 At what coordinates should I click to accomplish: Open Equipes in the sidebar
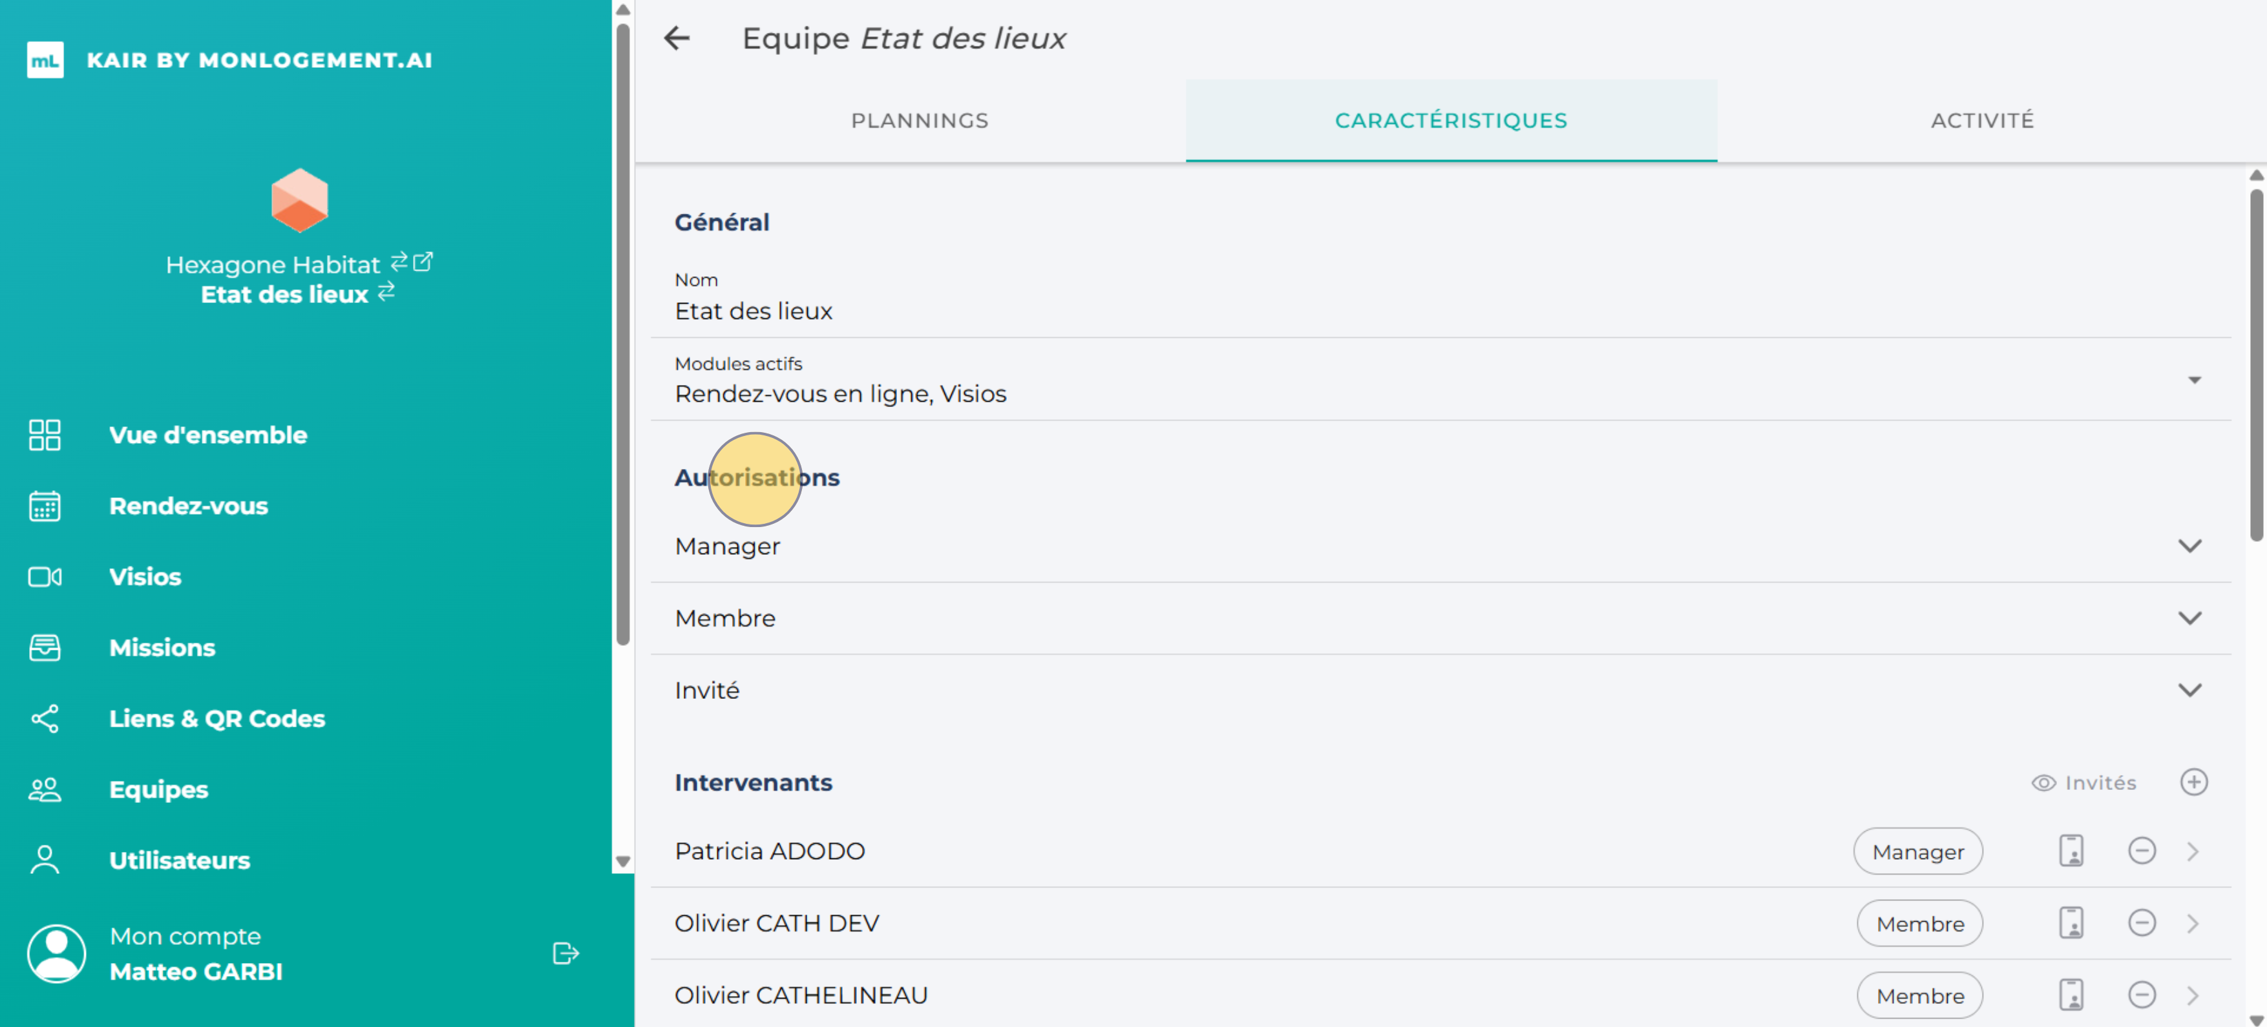click(x=158, y=789)
